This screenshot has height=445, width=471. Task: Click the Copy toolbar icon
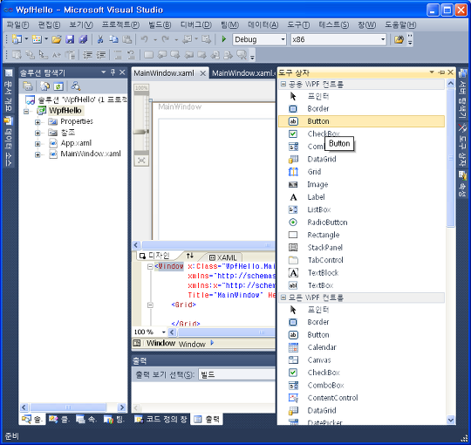[113, 39]
